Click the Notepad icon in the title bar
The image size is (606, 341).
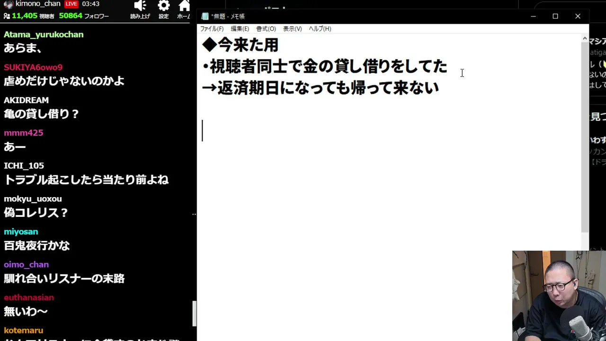tap(205, 16)
